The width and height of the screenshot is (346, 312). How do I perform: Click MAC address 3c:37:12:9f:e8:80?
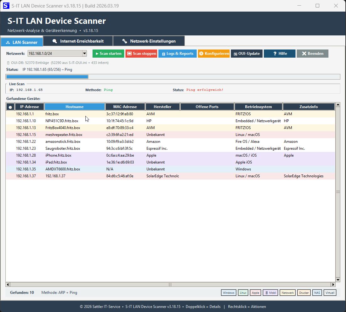point(120,114)
